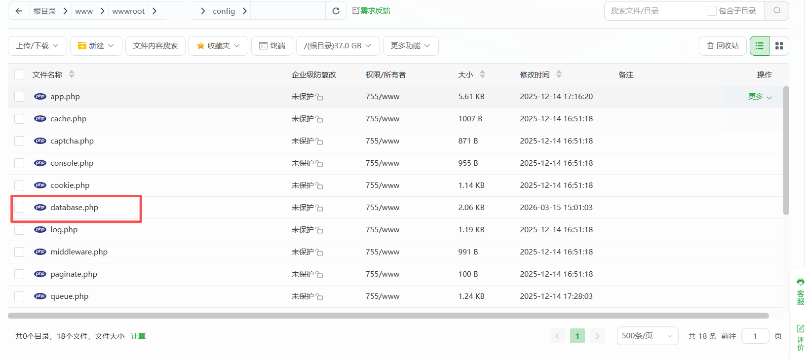
Task: Open the file captcha.php
Action: pyautogui.click(x=72, y=141)
